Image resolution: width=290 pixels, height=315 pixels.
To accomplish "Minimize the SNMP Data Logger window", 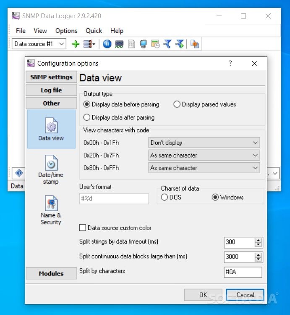I will (219, 16).
